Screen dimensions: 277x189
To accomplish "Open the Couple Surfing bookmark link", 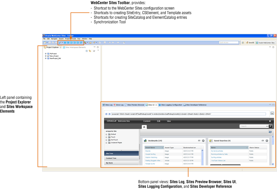I will point(150,154).
